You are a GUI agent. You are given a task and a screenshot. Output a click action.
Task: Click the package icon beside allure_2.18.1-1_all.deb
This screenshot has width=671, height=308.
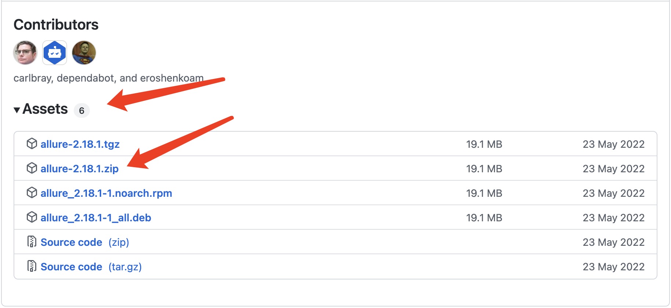32,217
